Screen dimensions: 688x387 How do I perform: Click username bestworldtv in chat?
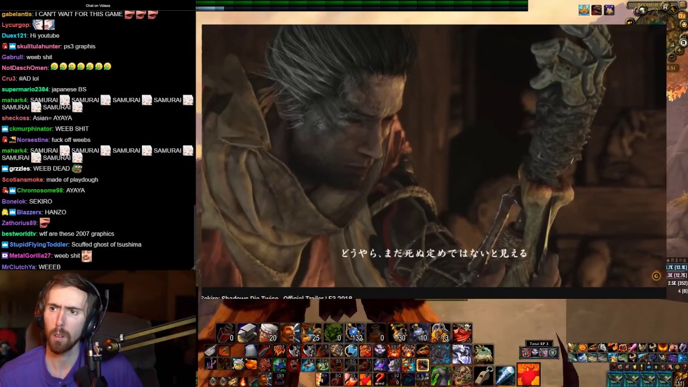[x=19, y=234]
